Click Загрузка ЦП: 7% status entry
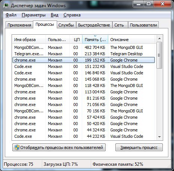The height and width of the screenshot is (171, 174). point(61,164)
